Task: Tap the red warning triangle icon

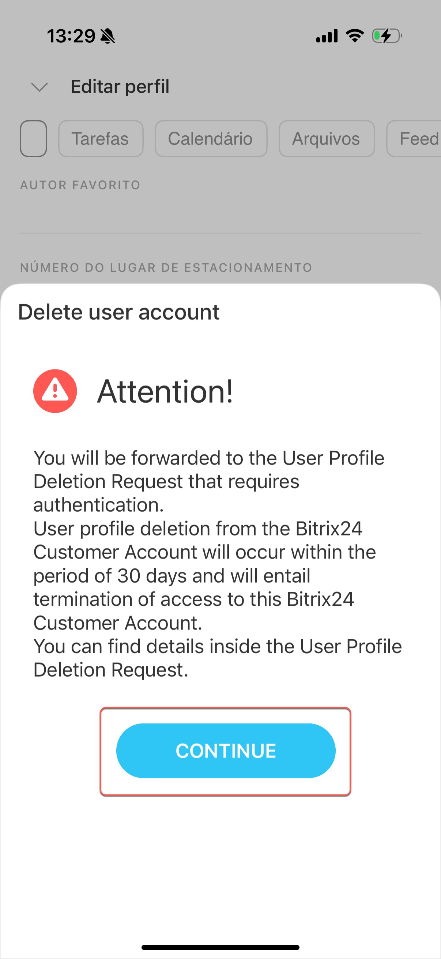Action: 55,391
